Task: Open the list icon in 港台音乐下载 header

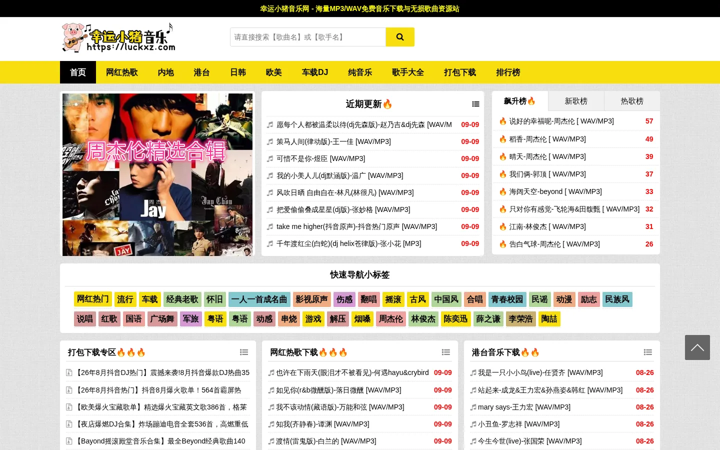Action: coord(648,352)
